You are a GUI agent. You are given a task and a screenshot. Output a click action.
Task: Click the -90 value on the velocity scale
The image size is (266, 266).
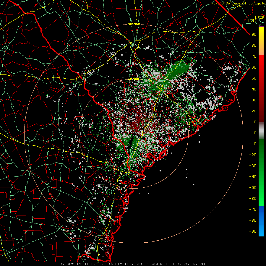(x=253, y=231)
